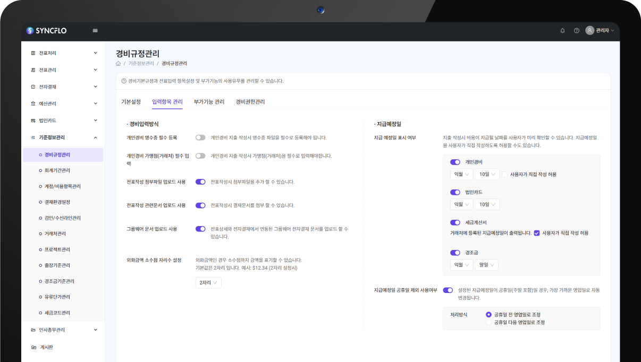
Task: Switch to the 부가기능 관리 tab
Action: click(209, 102)
